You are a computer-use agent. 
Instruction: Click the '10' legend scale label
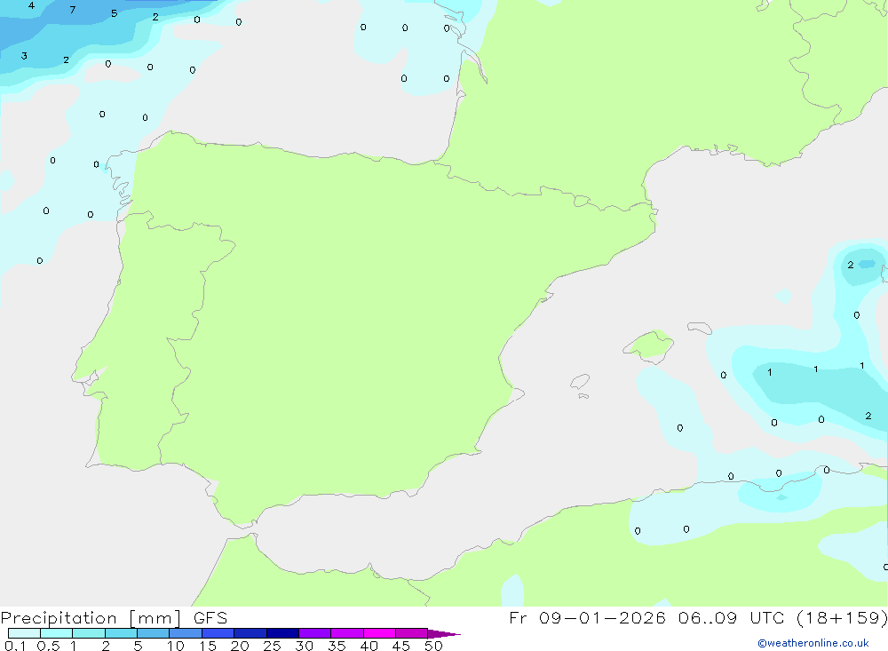pyautogui.click(x=176, y=646)
